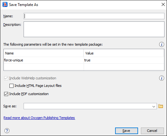Click the Cancel button
167x136 pixels.
pos(152,131)
